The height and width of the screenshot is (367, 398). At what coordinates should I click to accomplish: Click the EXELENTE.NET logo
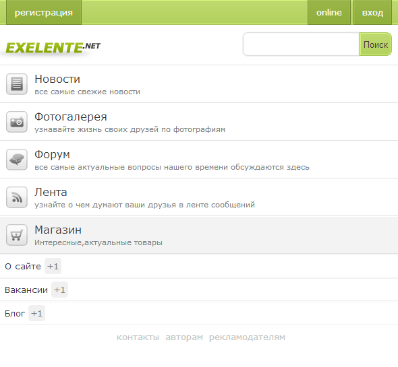pyautogui.click(x=53, y=47)
